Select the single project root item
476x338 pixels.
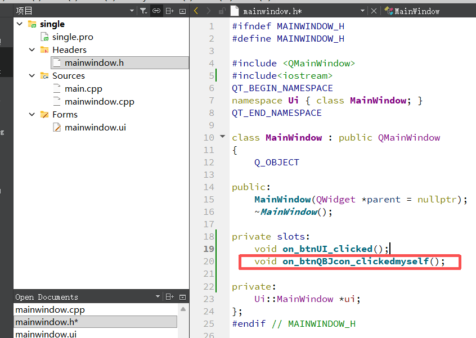(52, 24)
